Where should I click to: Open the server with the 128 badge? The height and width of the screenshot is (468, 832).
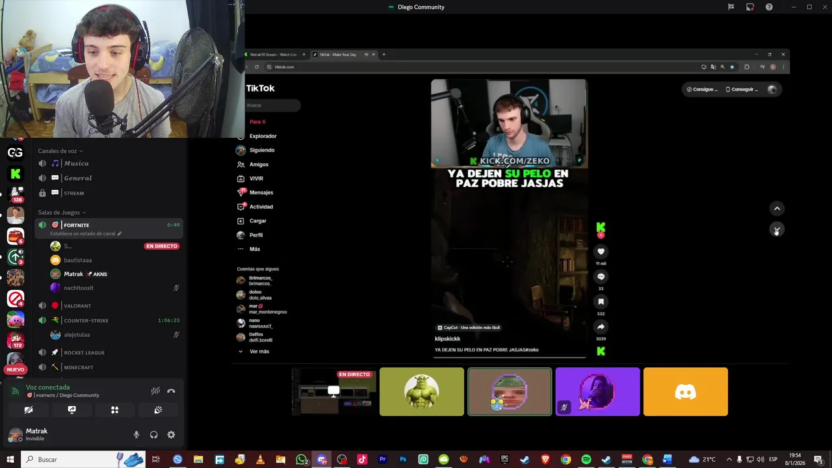point(15,193)
